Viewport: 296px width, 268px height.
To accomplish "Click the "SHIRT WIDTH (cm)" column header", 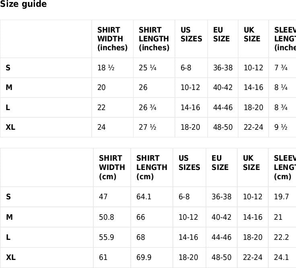I will (x=112, y=168).
